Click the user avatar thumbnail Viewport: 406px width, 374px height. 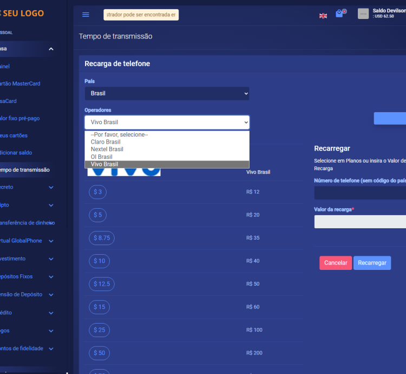click(363, 14)
